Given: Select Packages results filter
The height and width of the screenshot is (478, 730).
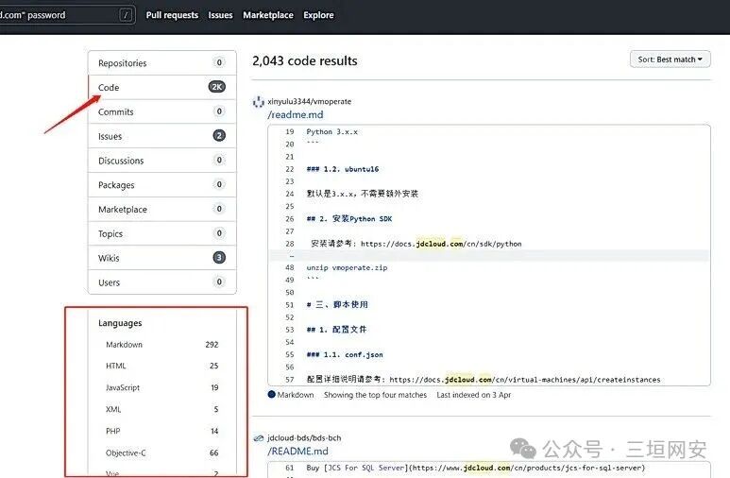Looking at the screenshot, I should [x=162, y=185].
